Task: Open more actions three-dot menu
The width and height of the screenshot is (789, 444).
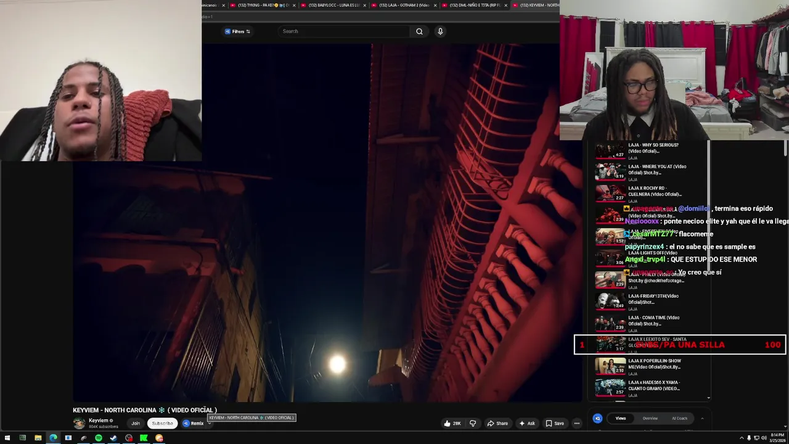Action: point(577,423)
